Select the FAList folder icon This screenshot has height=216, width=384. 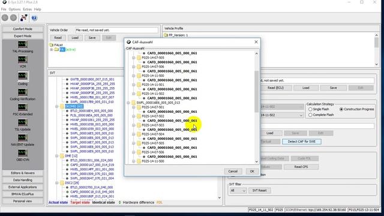point(51,45)
